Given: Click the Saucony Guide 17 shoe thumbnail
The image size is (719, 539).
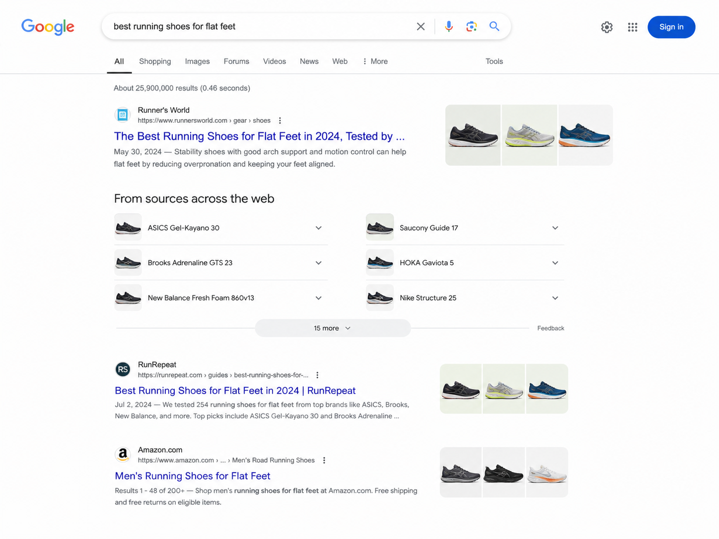Looking at the screenshot, I should pos(380,227).
